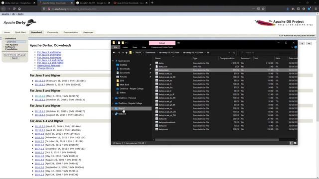Image resolution: width=319 pixels, height=179 pixels.
Task: Follow the Deprecated Releases link
Action: pos(49,65)
